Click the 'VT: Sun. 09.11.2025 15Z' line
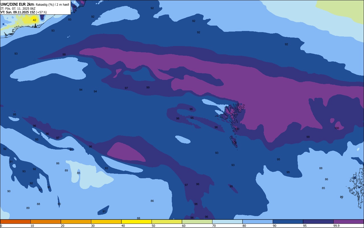Viewport: 364px width, 228px height. 18,12
